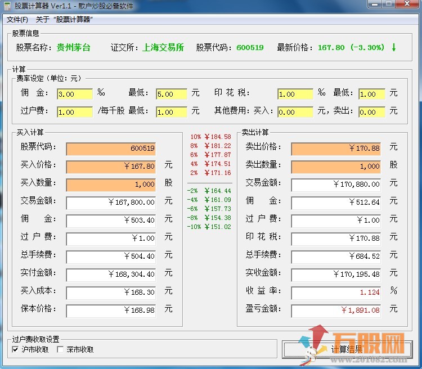The width and height of the screenshot is (422, 369).
Task: Click the sell 印花税 result ¥170.88
Action: tap(336, 238)
